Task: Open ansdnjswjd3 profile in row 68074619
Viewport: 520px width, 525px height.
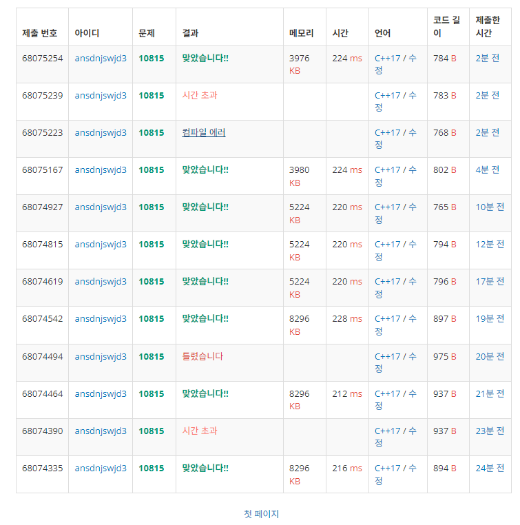Action: pos(101,281)
